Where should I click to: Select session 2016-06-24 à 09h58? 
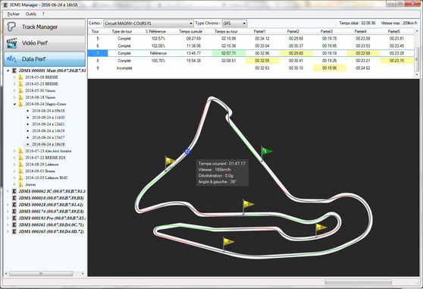tap(49, 111)
